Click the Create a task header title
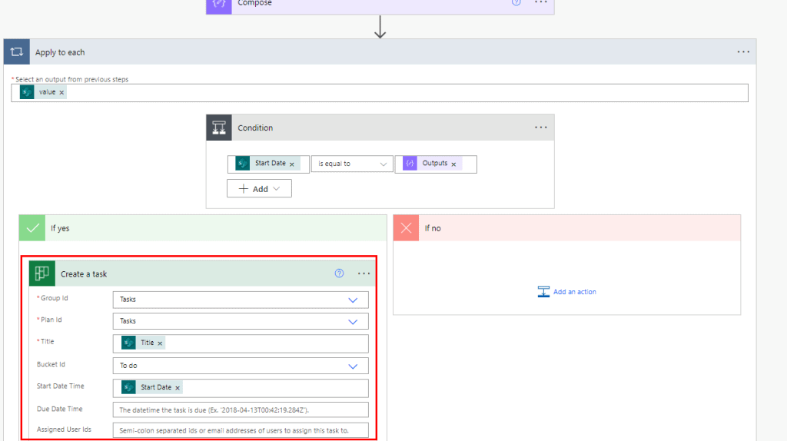 (84, 274)
